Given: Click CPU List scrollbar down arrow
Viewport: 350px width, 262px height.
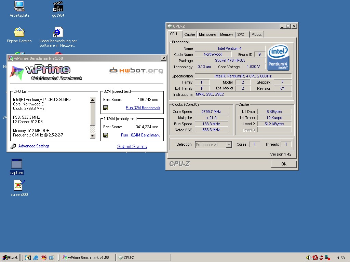Looking at the screenshot, I should click(93, 135).
